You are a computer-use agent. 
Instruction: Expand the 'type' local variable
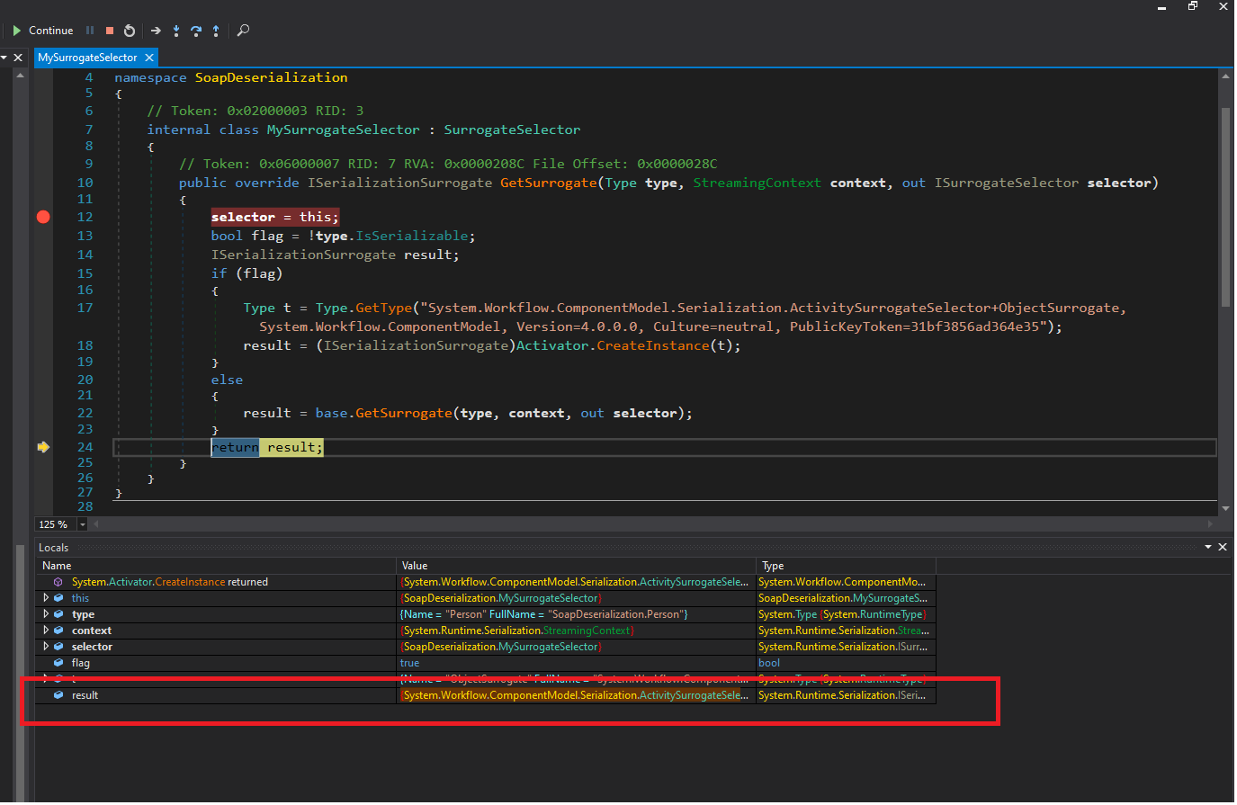(x=46, y=614)
